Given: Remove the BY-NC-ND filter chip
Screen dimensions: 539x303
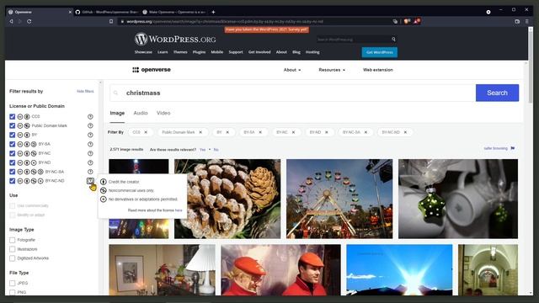Looking at the screenshot, I should click(405, 132).
